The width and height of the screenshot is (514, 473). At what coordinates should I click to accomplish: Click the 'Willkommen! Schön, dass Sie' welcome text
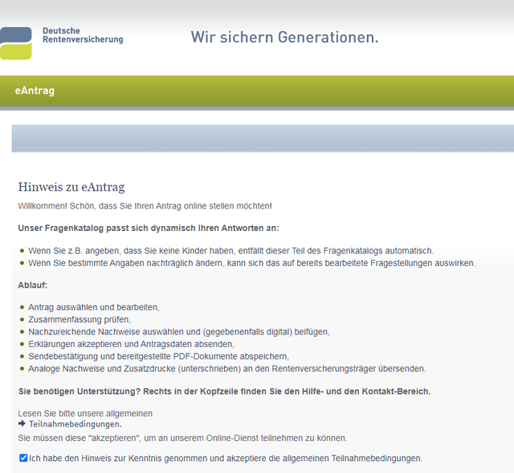tap(145, 206)
